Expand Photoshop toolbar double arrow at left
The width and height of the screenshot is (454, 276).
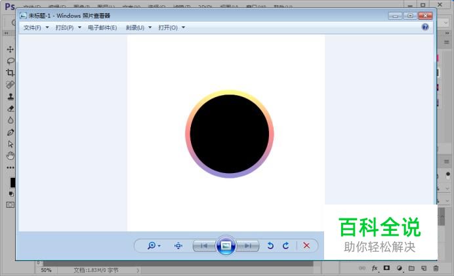[6, 33]
